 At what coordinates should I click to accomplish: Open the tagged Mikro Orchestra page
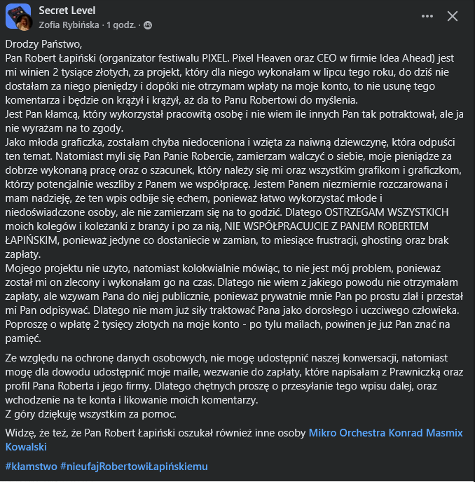tap(347, 433)
